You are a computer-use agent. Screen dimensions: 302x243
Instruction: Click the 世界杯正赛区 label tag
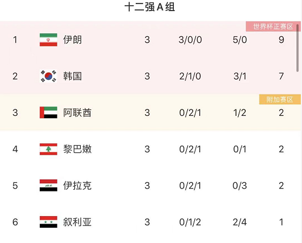[273, 26]
